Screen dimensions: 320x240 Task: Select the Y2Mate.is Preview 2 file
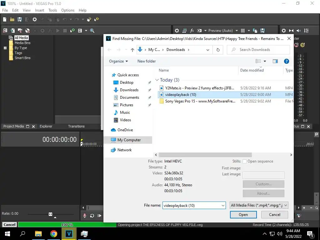[200, 88]
